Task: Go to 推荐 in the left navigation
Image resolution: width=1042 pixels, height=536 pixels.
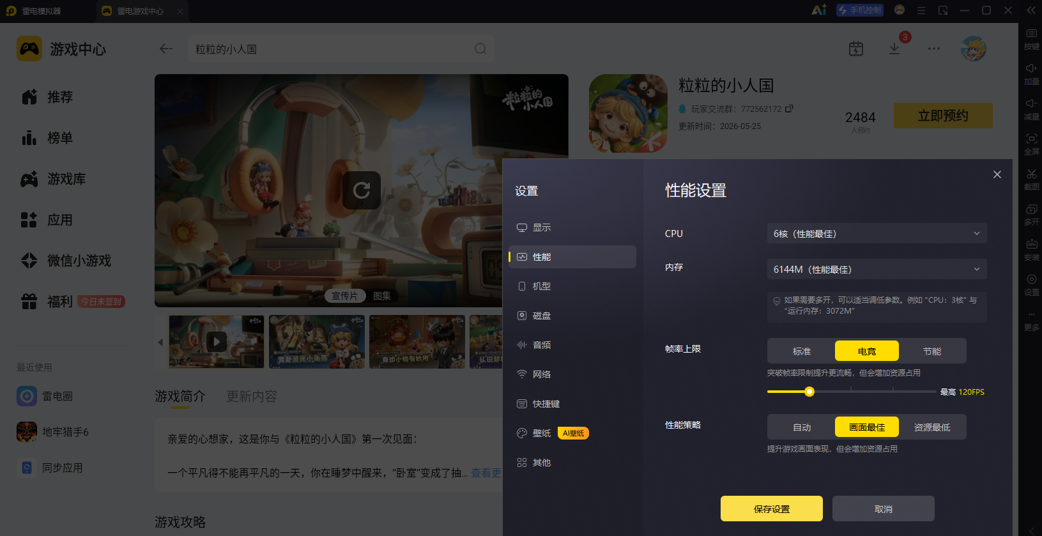Action: click(47, 97)
